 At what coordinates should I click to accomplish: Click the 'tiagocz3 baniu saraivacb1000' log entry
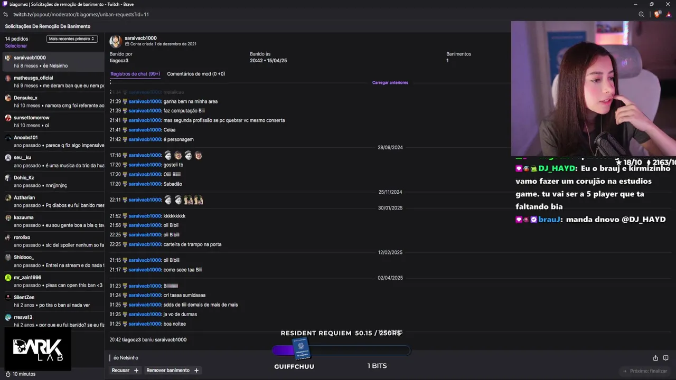tap(148, 340)
